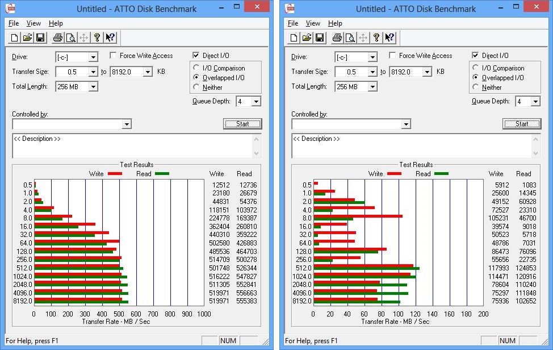Click the About question mark icon in right window

(376, 37)
